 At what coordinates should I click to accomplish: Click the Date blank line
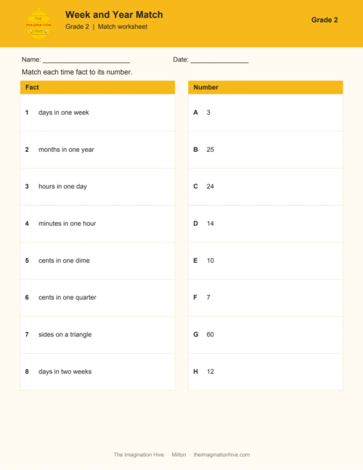coord(219,60)
